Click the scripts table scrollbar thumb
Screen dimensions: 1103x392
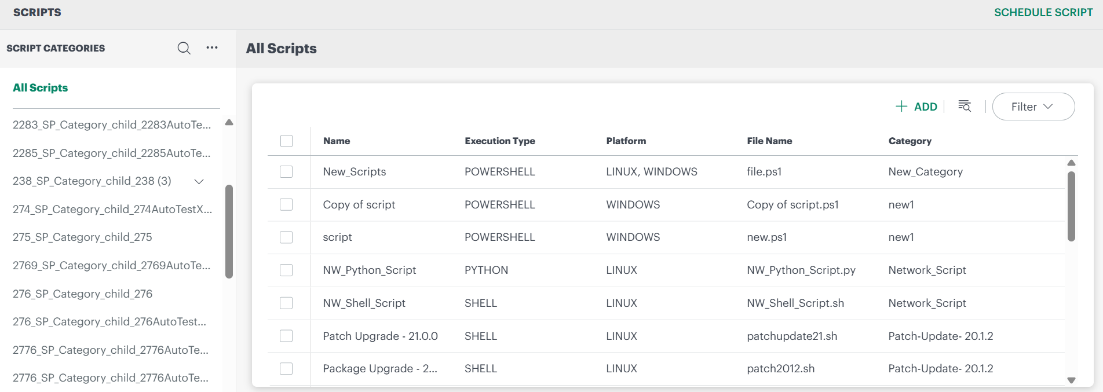(1071, 206)
